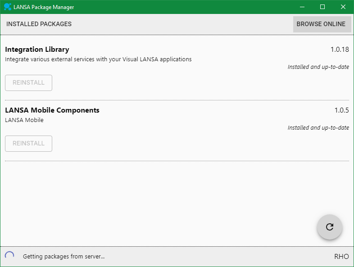Maximize the Package Manager window
Image resolution: width=354 pixels, height=267 pixels.
322,7
